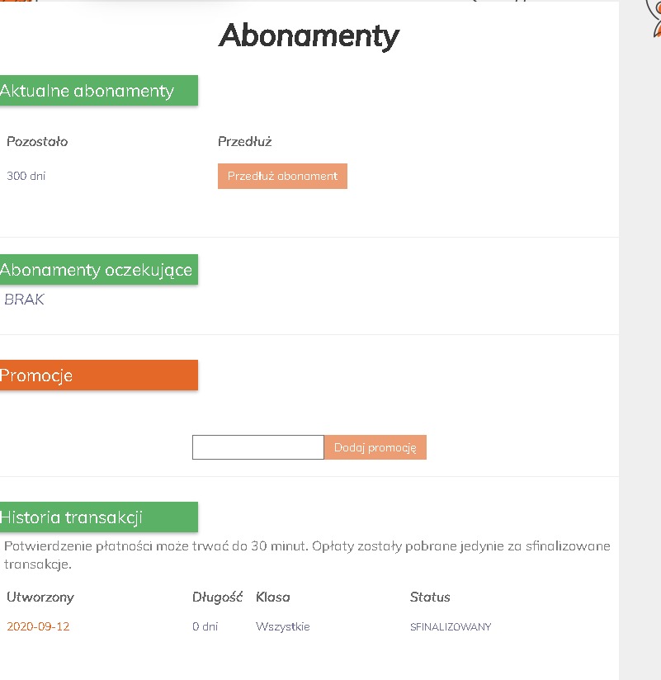Select the SFINALIZOWANY status text
661x680 pixels.
click(451, 626)
